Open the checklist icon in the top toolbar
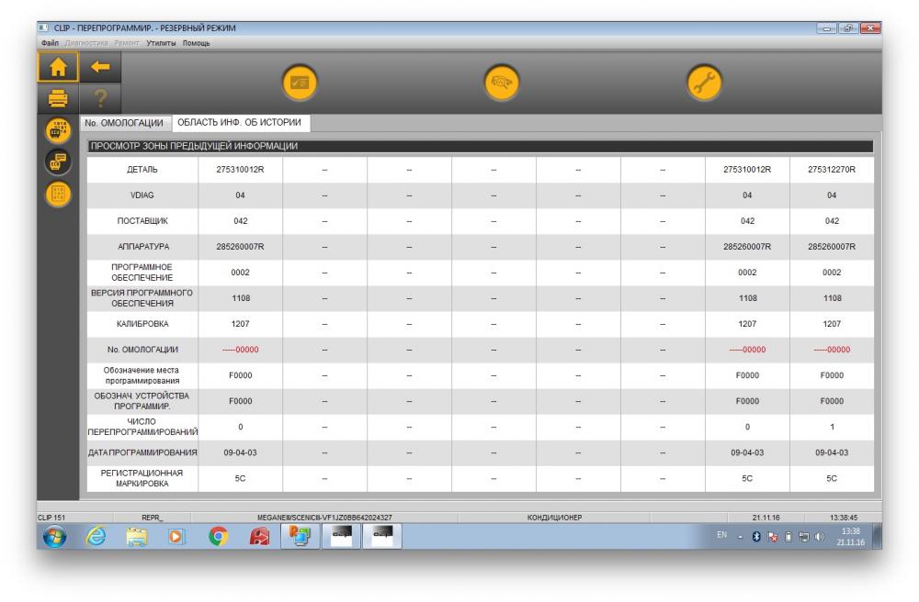Screen dimensions: 919x602 [x=300, y=83]
